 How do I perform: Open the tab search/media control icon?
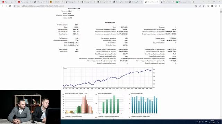pyautogui.click(x=208, y=6)
